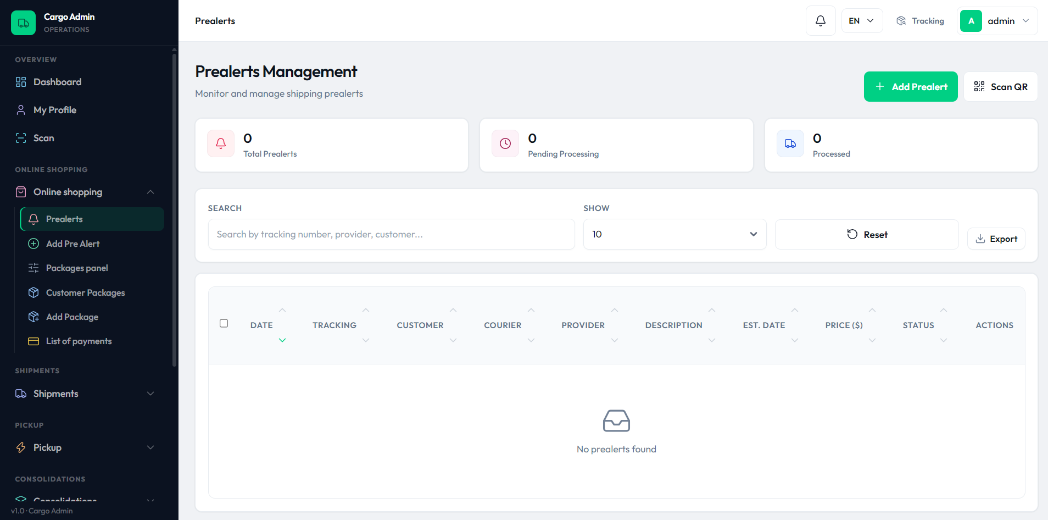Image resolution: width=1048 pixels, height=520 pixels.
Task: Open the EN language dropdown
Action: click(862, 21)
